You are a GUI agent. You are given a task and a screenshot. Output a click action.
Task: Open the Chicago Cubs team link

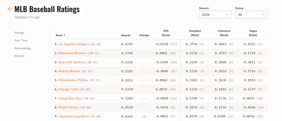click(x=68, y=89)
